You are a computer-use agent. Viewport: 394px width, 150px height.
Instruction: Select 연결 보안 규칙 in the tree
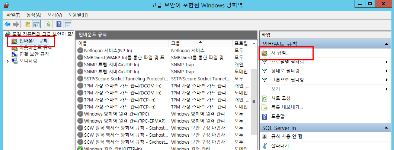(34, 54)
